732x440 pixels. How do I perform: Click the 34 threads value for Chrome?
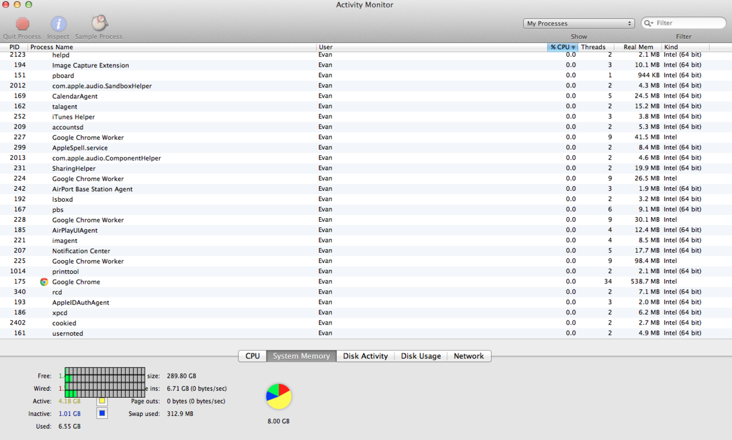pos(607,282)
